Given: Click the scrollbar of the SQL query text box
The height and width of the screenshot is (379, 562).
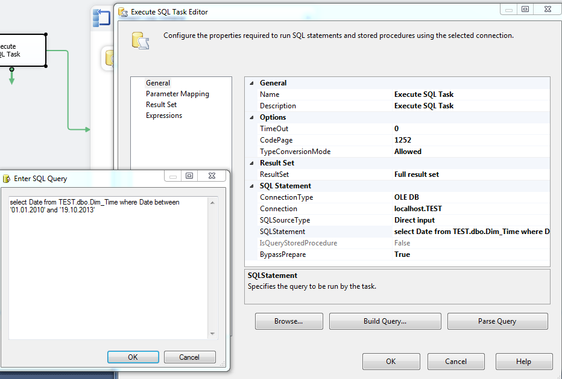Looking at the screenshot, I should pyautogui.click(x=212, y=265).
